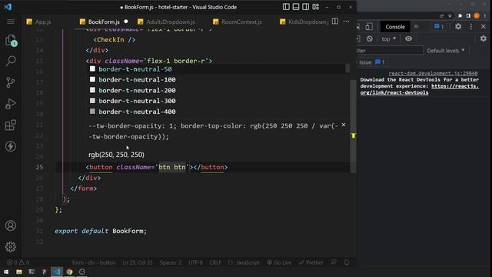Image resolution: width=492 pixels, height=277 pixels.
Task: Close the suggestion details panel
Action: coord(344,125)
